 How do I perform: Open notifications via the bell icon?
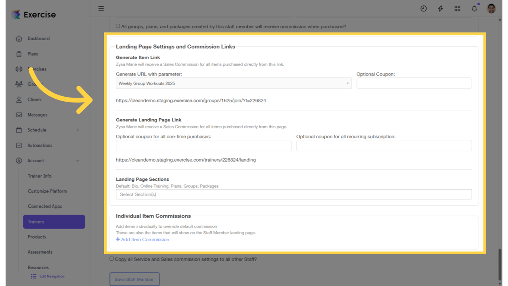pyautogui.click(x=474, y=8)
